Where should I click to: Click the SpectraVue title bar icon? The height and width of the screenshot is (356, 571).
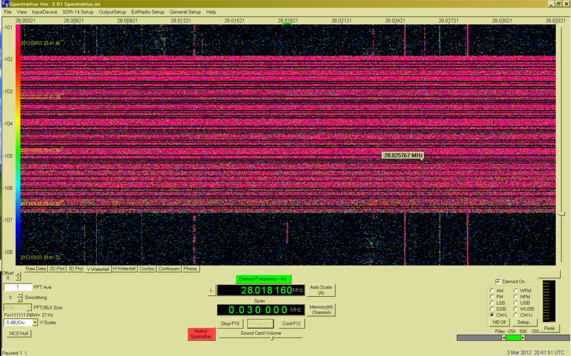pos(5,4)
